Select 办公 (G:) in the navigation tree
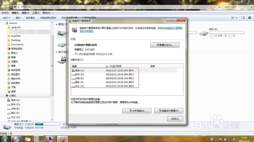254x142 pixels. click(x=15, y=117)
